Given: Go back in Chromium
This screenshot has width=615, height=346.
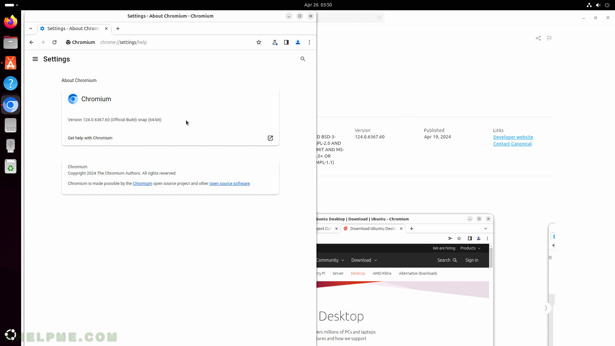Looking at the screenshot, I should point(31,42).
